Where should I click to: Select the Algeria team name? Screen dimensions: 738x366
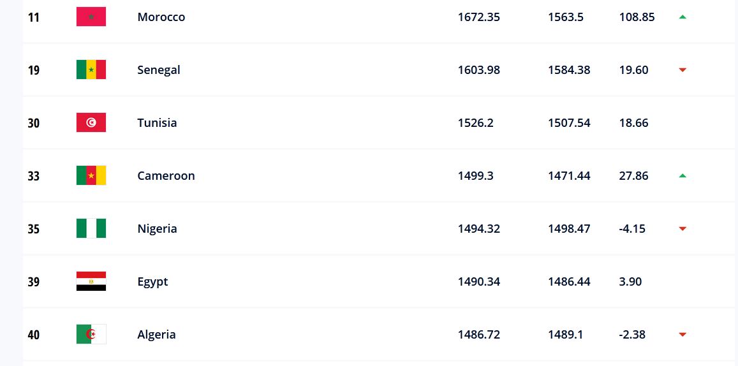(157, 335)
